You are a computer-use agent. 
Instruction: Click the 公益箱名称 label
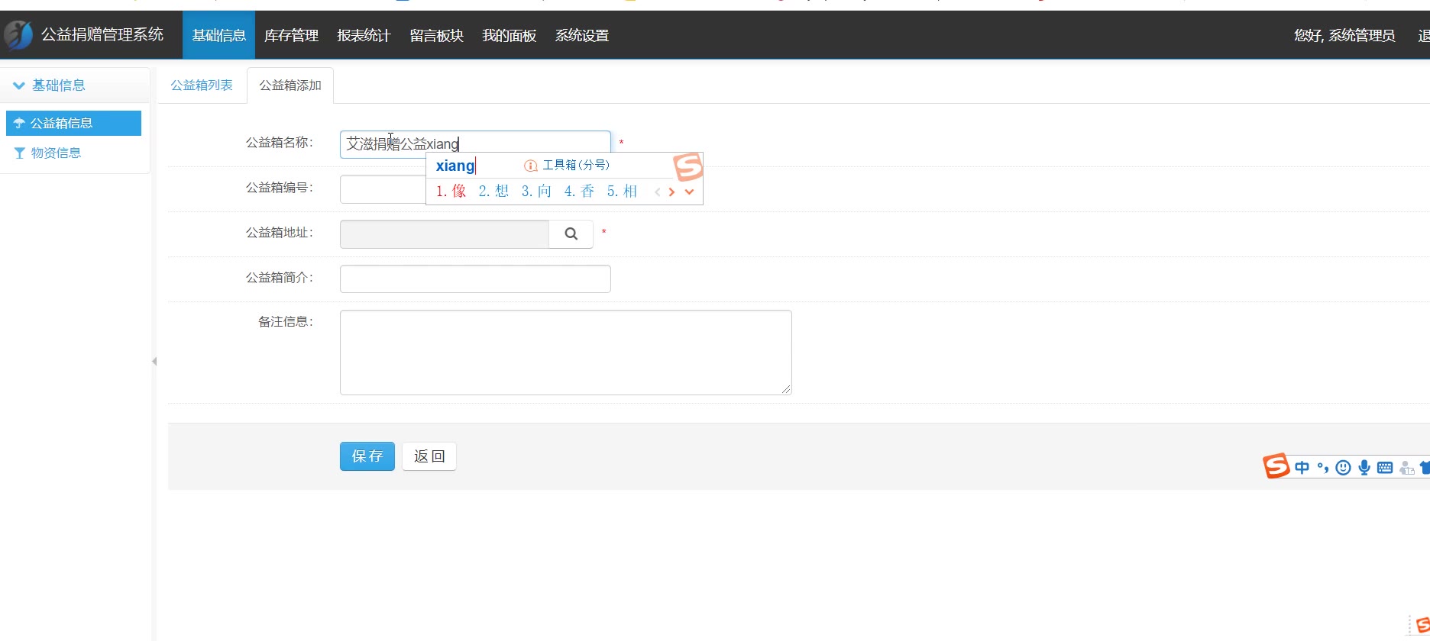(x=280, y=143)
